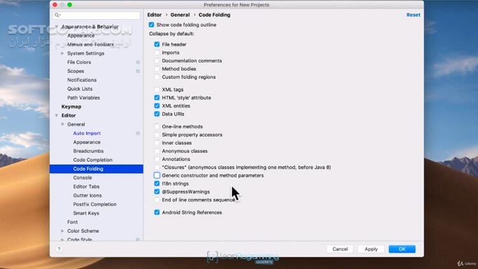Open the Keymap settings page
This screenshot has height=269, width=478.
[x=71, y=106]
